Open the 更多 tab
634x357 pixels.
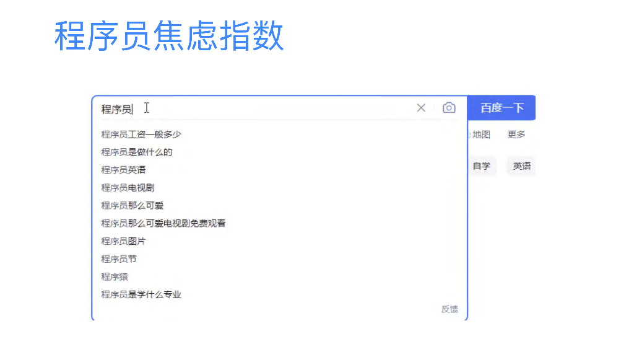point(516,134)
